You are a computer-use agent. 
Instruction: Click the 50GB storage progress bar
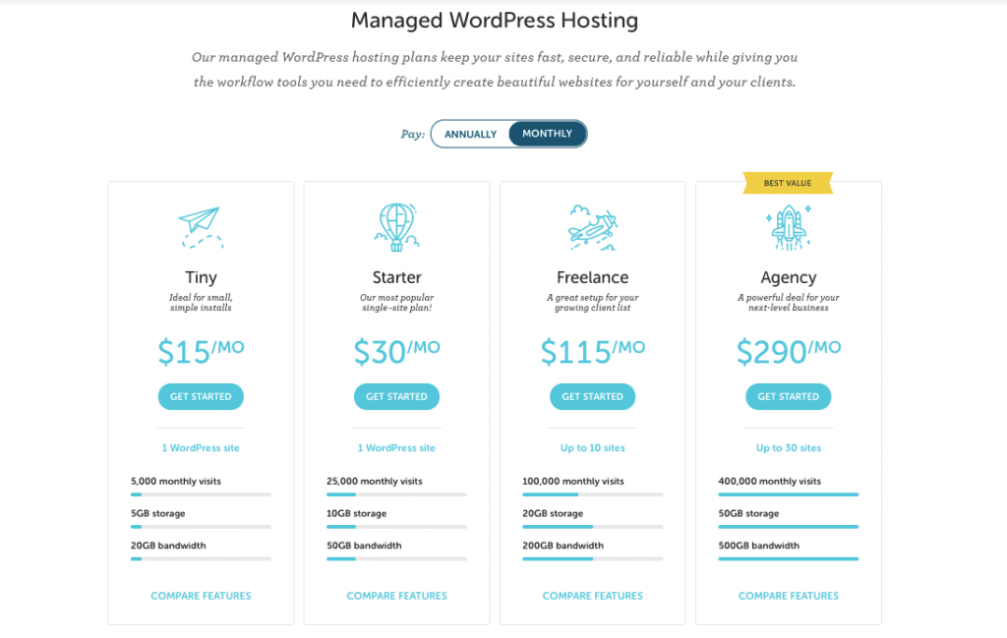(x=789, y=526)
